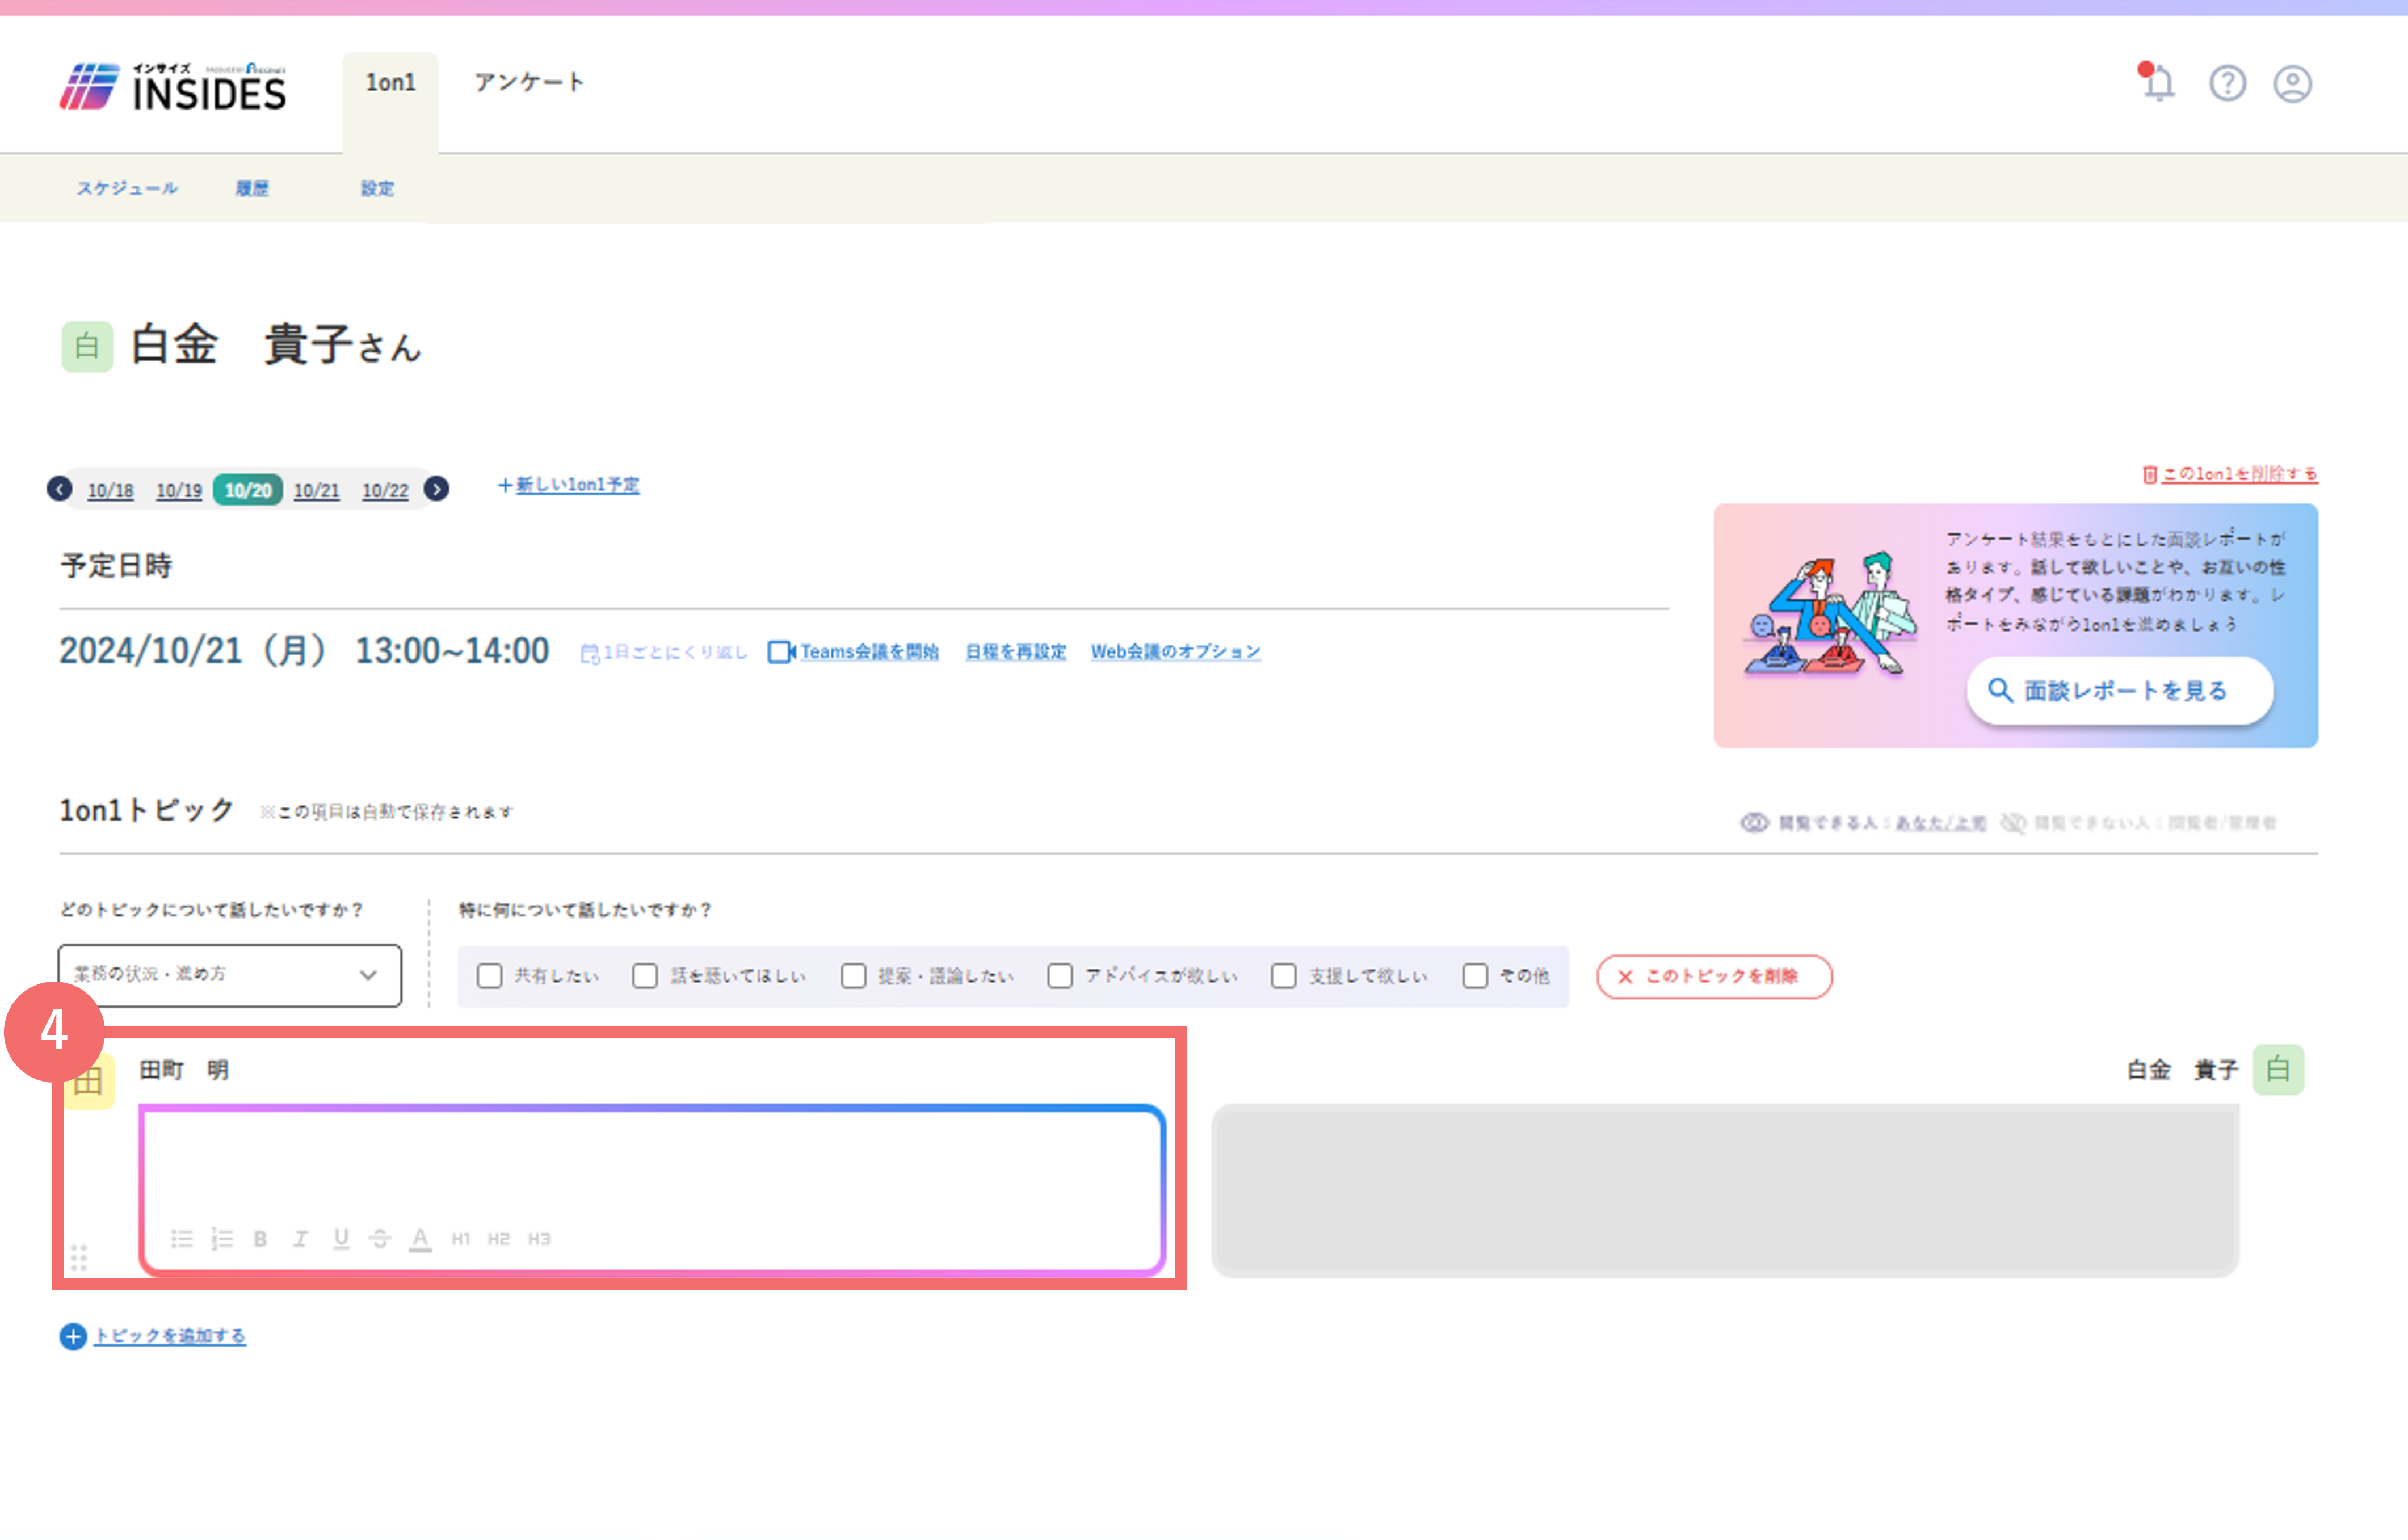This screenshot has height=1540, width=2408.
Task: Click the 面談レポートを見る button
Action: (2120, 690)
